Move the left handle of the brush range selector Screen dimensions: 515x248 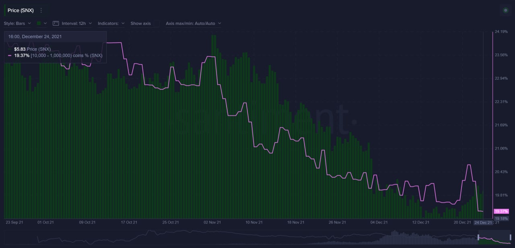pos(478,237)
